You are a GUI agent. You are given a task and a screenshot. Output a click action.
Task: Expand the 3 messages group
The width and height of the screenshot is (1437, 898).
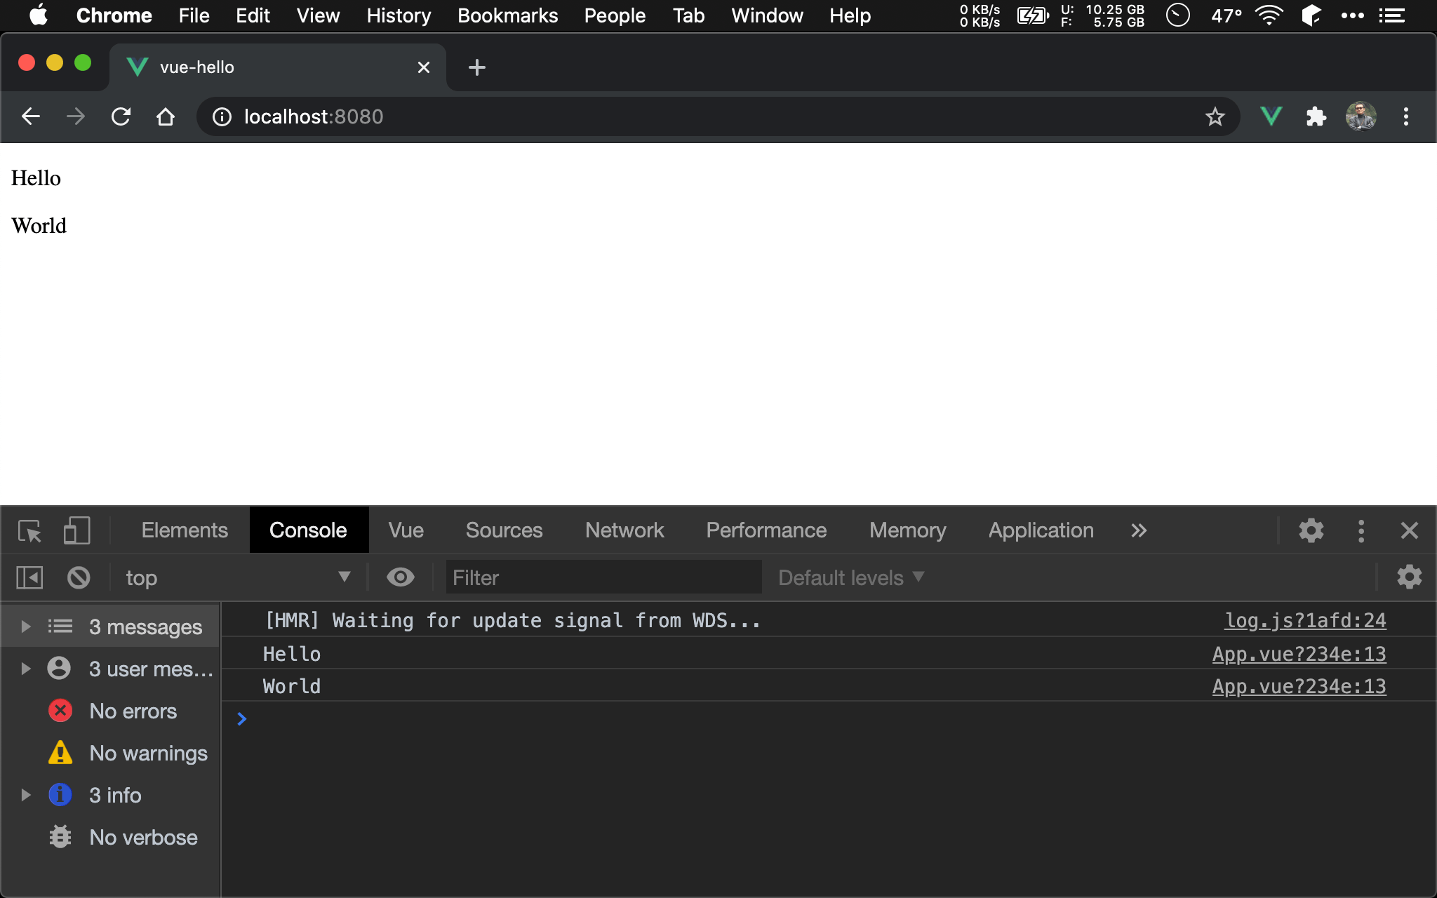[x=26, y=626]
